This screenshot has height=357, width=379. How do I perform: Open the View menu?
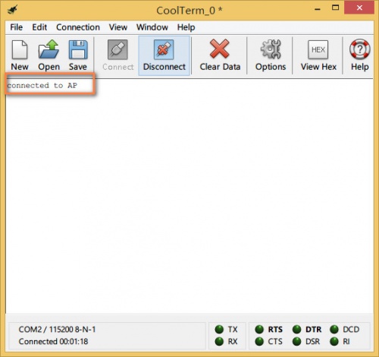coord(118,27)
